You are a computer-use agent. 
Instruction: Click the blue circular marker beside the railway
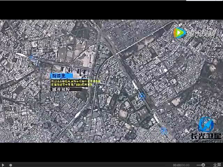click(x=142, y=96)
